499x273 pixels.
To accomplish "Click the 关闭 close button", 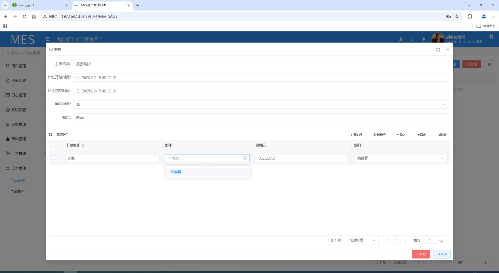I will coord(442,254).
